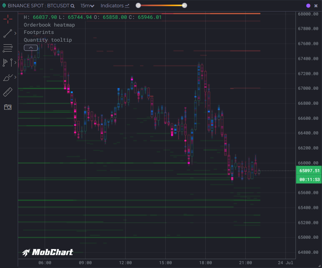Click the 18:00 time axis label
The height and width of the screenshot is (268, 322).
coord(205,263)
